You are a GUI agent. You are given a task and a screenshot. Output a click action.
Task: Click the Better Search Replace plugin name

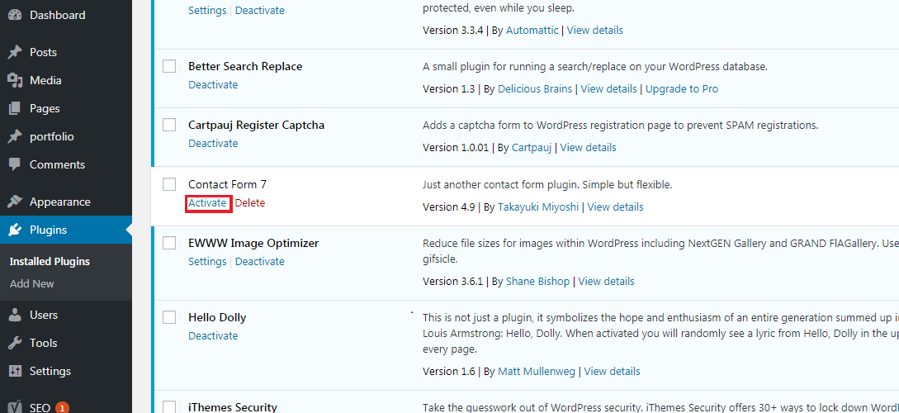pos(245,67)
